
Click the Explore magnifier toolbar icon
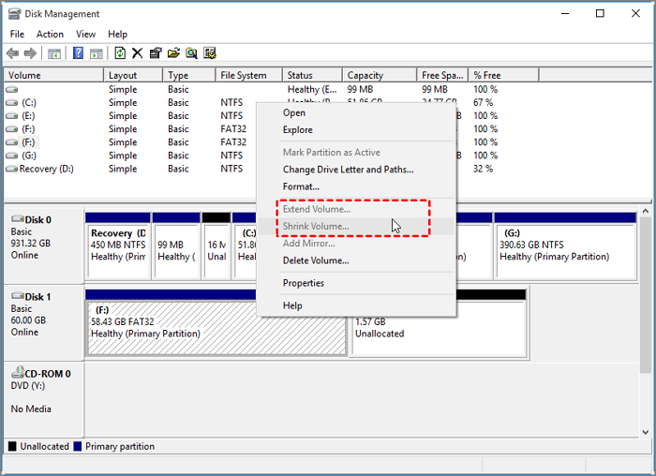tap(191, 53)
